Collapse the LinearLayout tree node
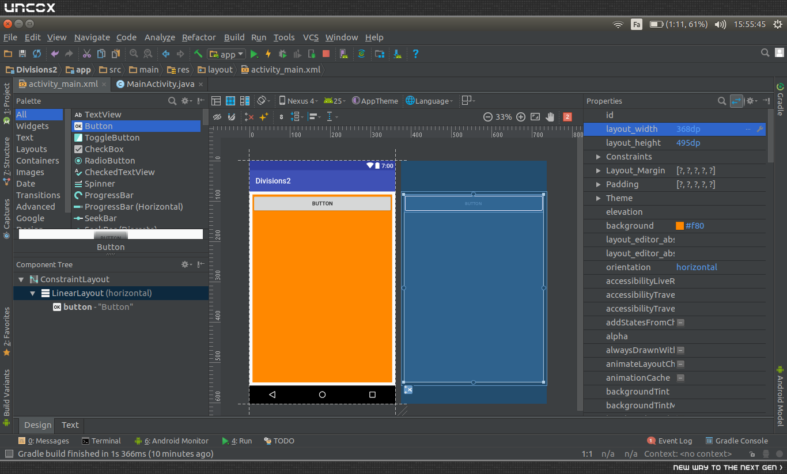The width and height of the screenshot is (787, 474). tap(33, 293)
